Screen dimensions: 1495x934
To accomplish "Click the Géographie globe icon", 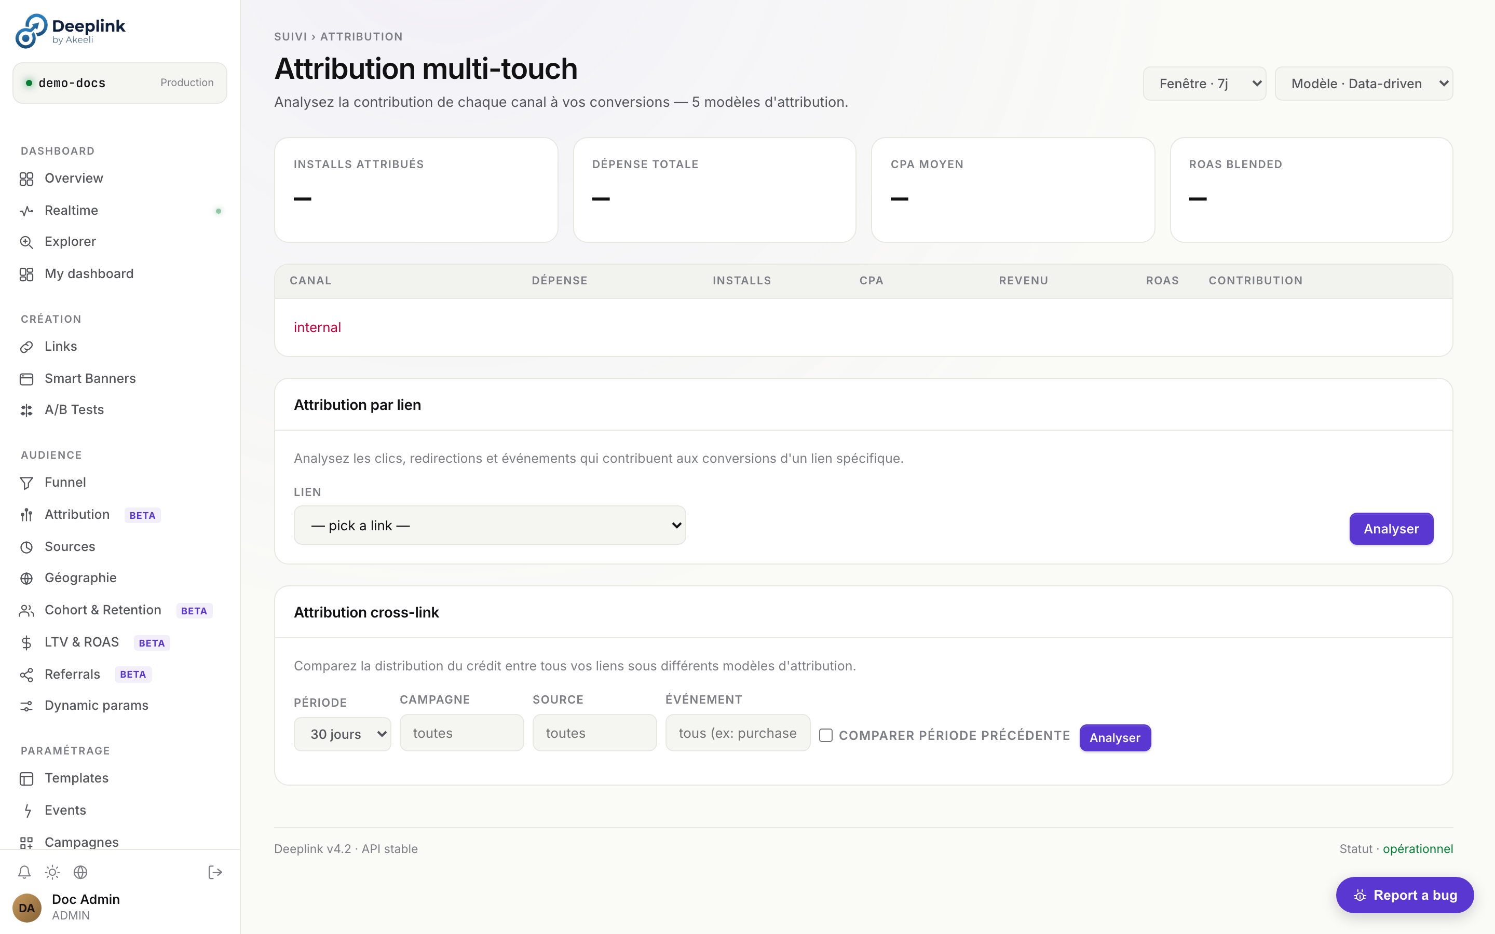I will tap(26, 579).
